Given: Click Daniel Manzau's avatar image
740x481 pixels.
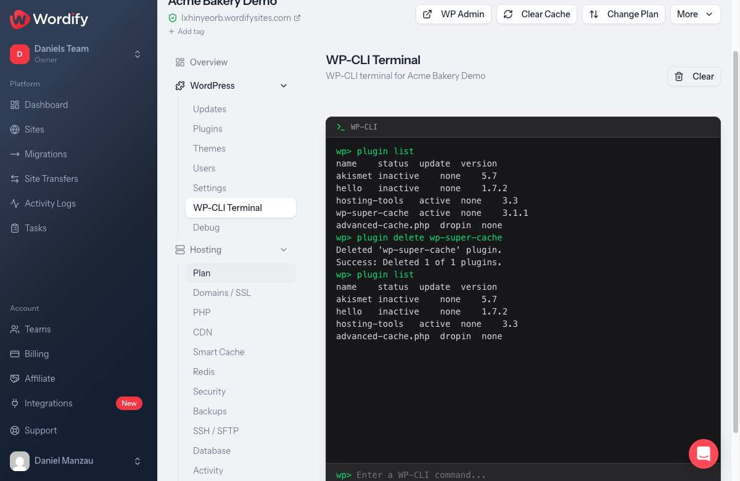Looking at the screenshot, I should tap(20, 461).
